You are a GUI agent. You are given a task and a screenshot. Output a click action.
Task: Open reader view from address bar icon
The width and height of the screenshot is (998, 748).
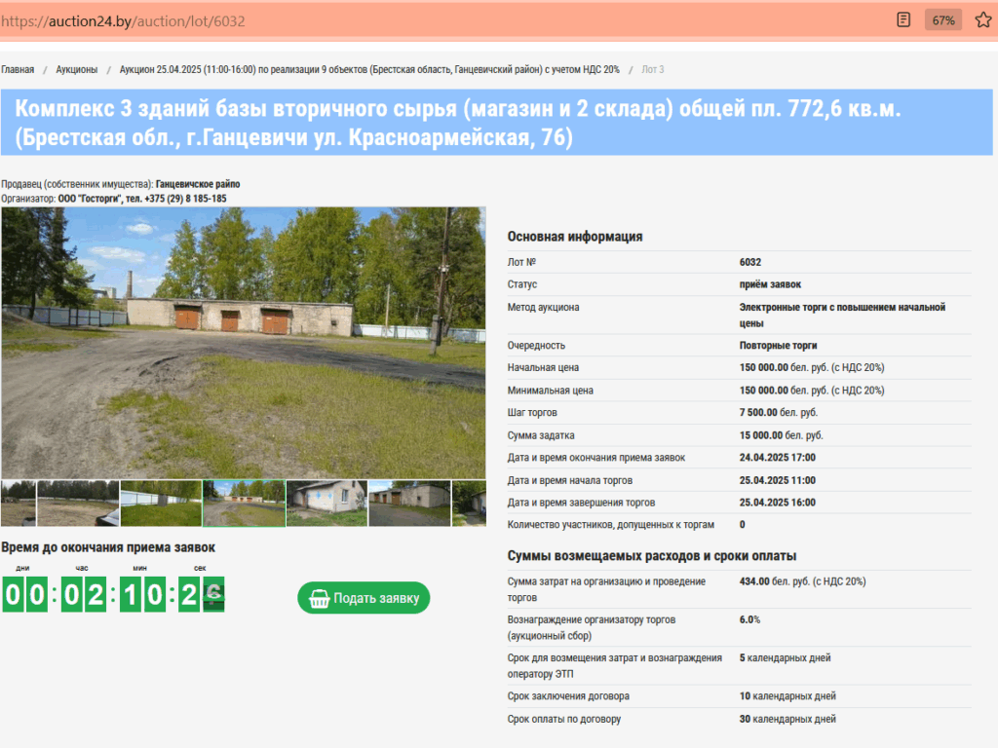tap(903, 19)
